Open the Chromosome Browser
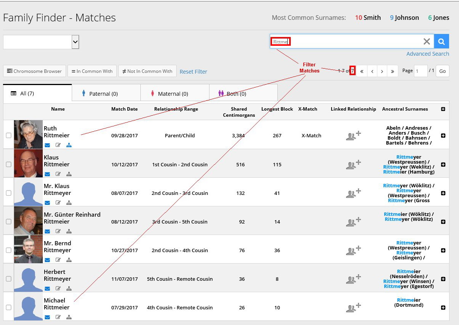Image resolution: width=459 pixels, height=325 pixels. pyautogui.click(x=34, y=71)
